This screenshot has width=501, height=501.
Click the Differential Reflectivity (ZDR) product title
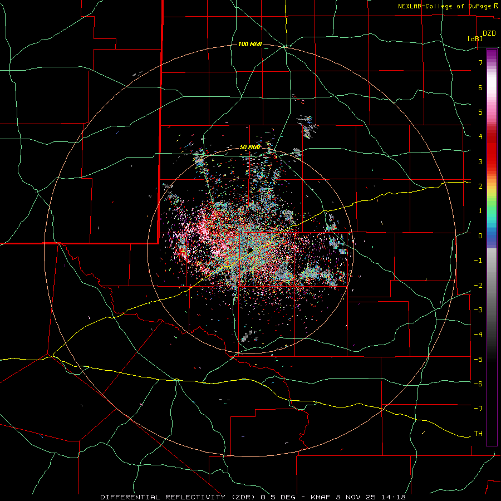[x=179, y=497]
